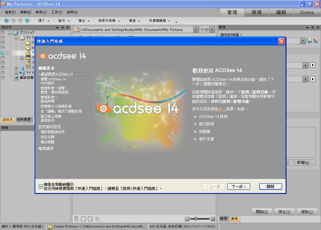Toggle Easy-Select marker beside マイ コ row
Screen dimensions: 321x230
(3, 68)
